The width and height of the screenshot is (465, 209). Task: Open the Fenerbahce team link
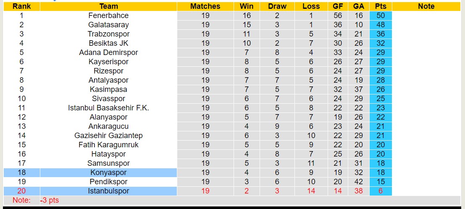coord(109,16)
